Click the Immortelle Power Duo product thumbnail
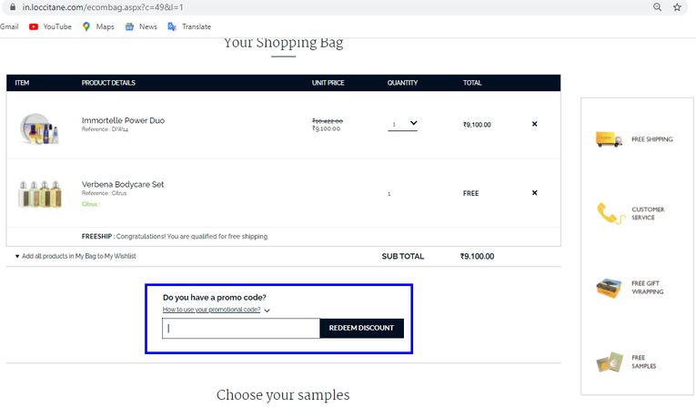 coord(39,128)
